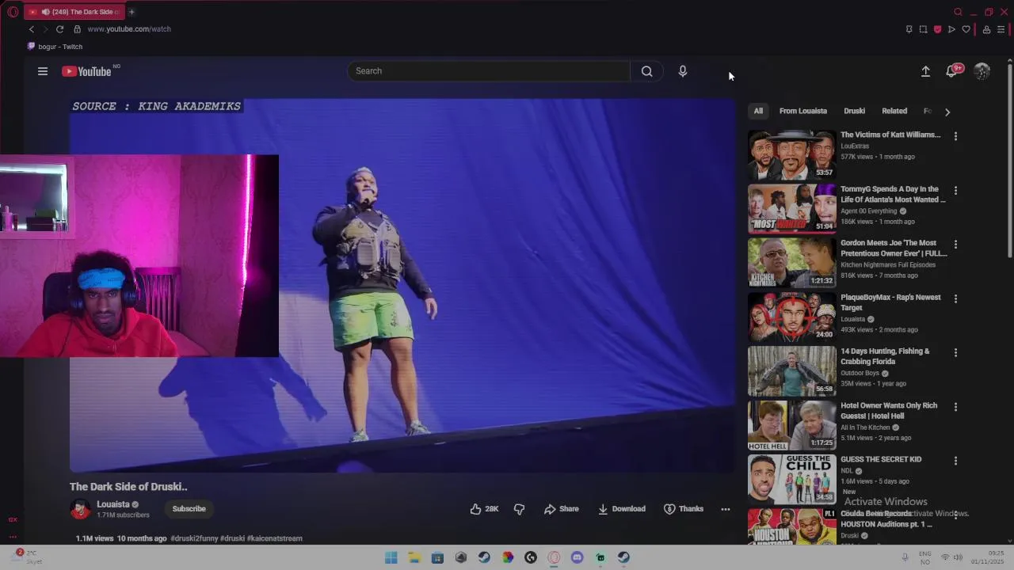Go to the YouTube home logo
The image size is (1014, 570).
click(x=87, y=71)
